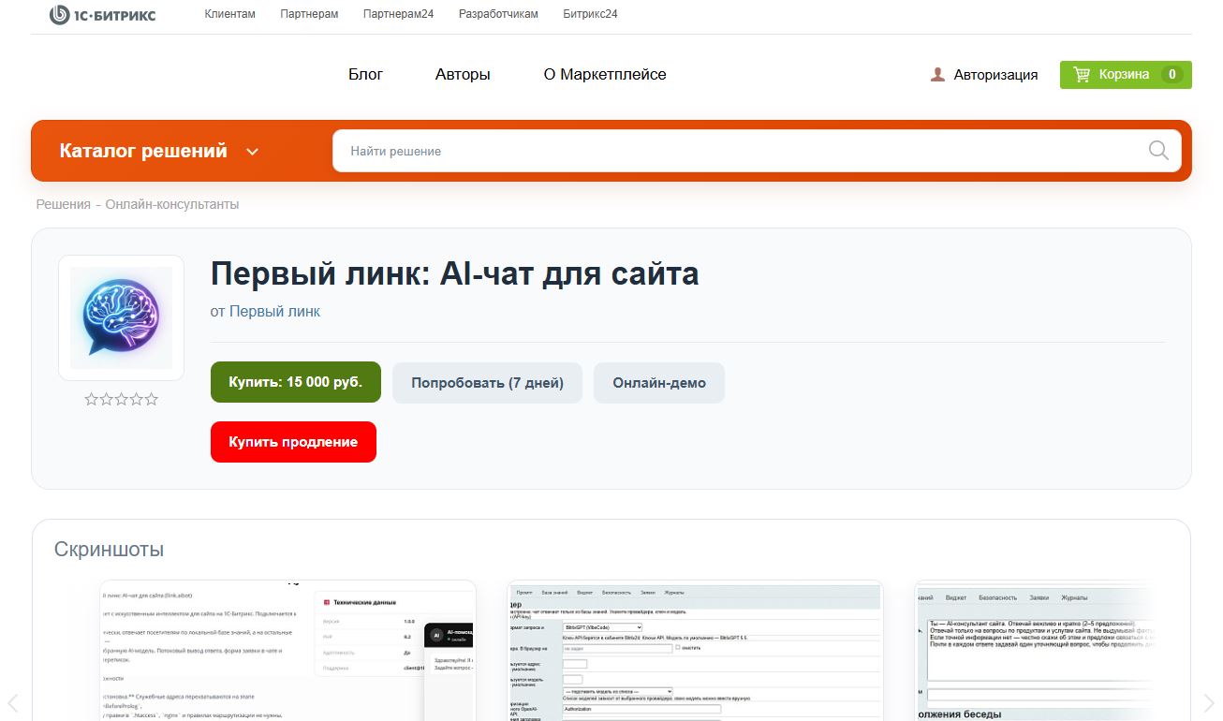The height and width of the screenshot is (721, 1223).
Task: Go to the Блог section
Action: coord(365,74)
